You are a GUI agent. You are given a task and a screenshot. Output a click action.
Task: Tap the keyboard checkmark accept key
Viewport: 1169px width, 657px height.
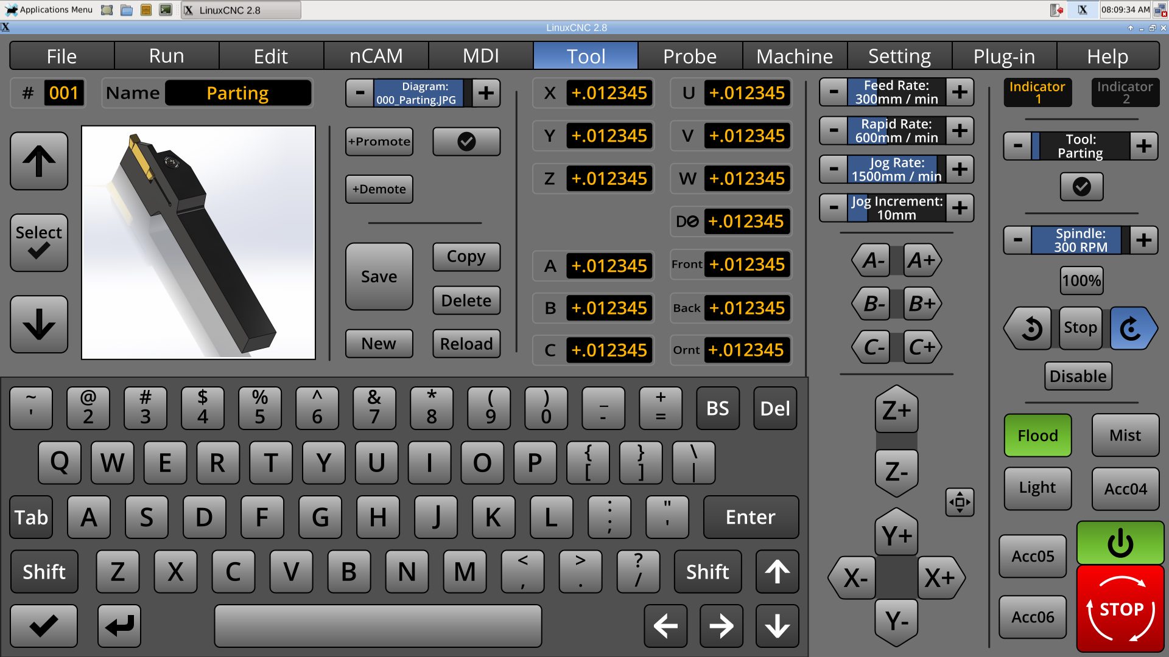point(44,626)
